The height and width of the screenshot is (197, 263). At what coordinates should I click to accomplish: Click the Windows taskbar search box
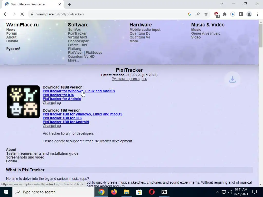coord(53,192)
